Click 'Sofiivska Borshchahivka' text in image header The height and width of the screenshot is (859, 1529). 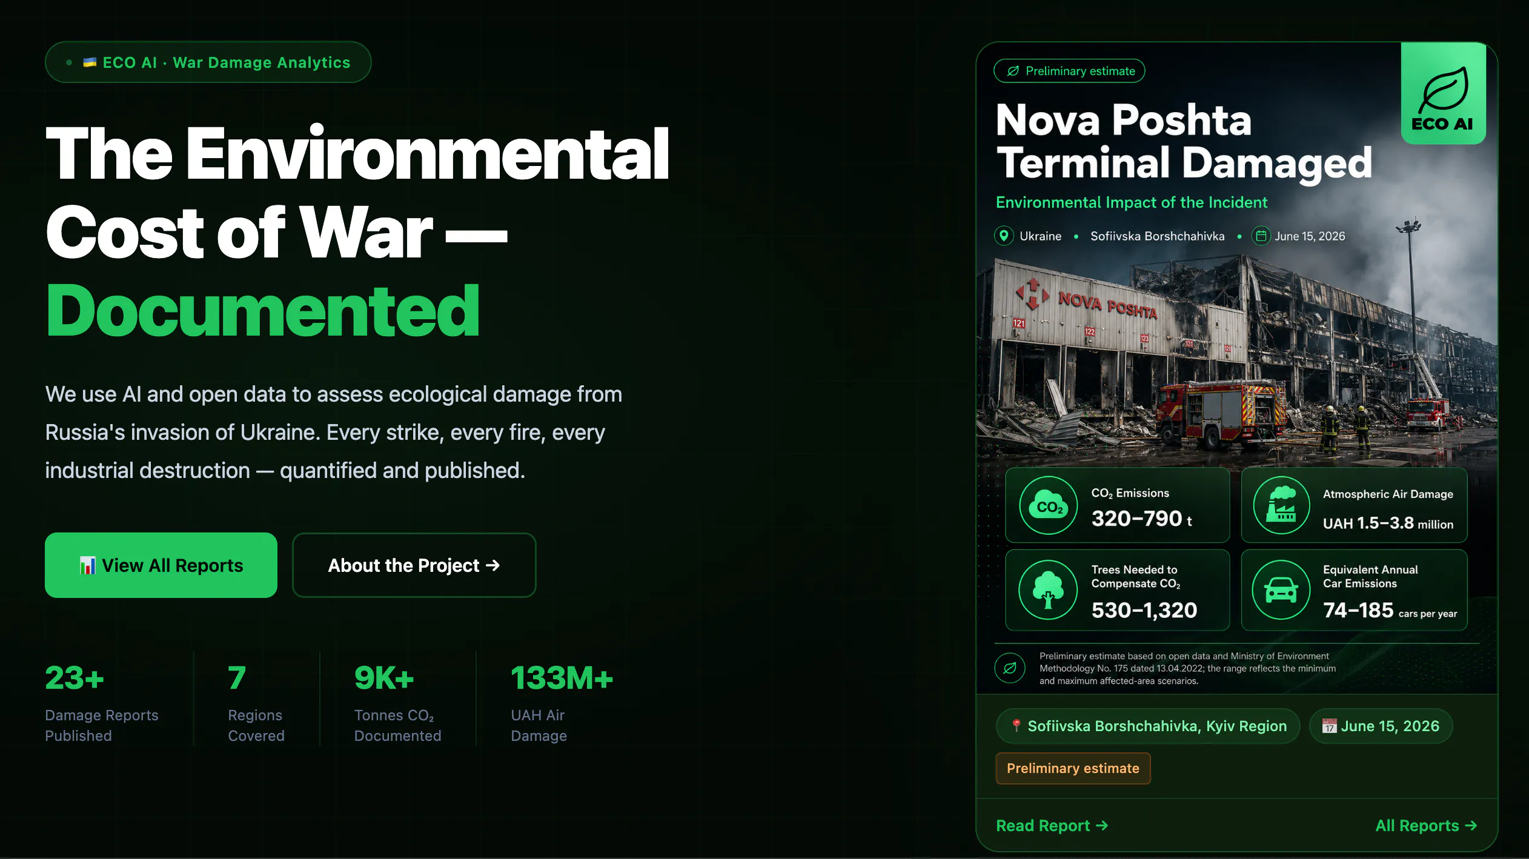[x=1157, y=236]
